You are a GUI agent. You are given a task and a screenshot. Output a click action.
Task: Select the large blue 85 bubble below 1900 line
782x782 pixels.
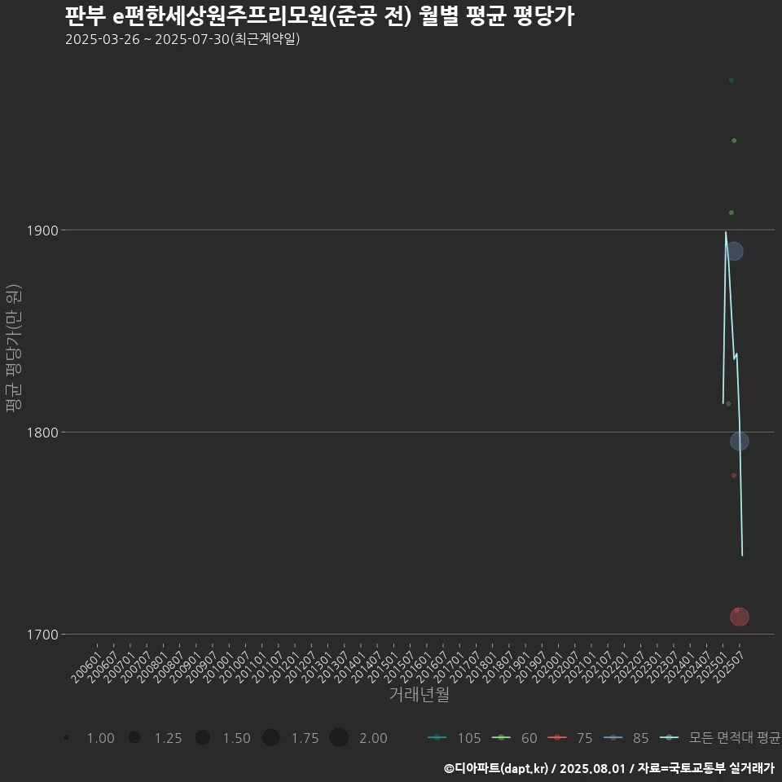[x=734, y=251]
